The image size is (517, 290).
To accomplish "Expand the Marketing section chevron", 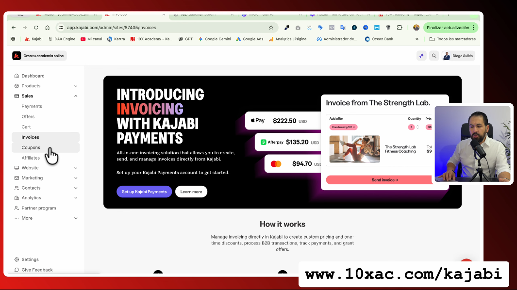I will [76, 178].
